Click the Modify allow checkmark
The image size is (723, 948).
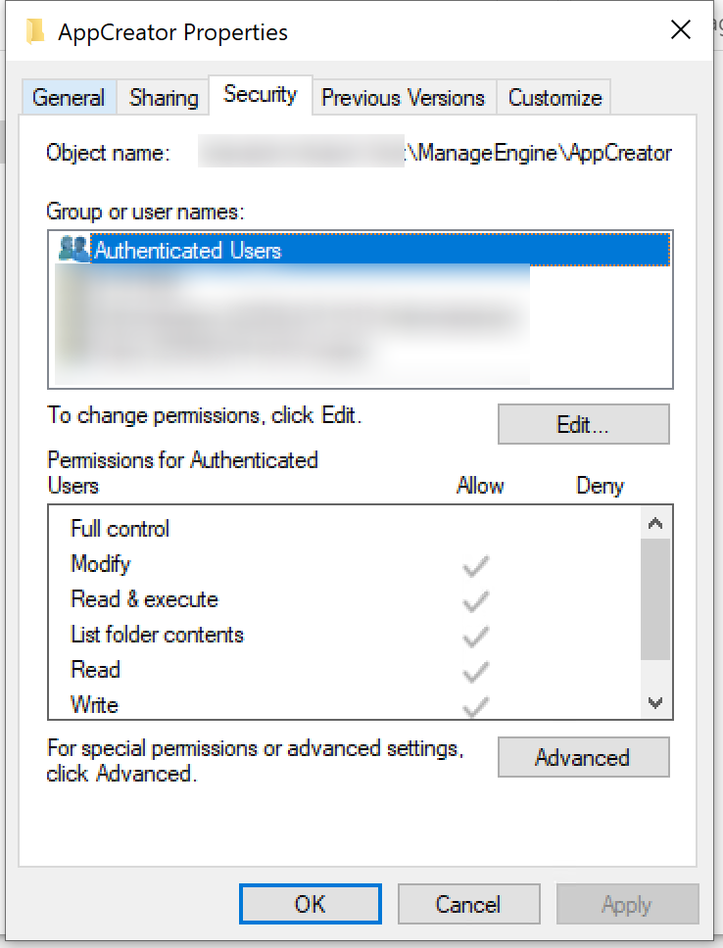(476, 565)
